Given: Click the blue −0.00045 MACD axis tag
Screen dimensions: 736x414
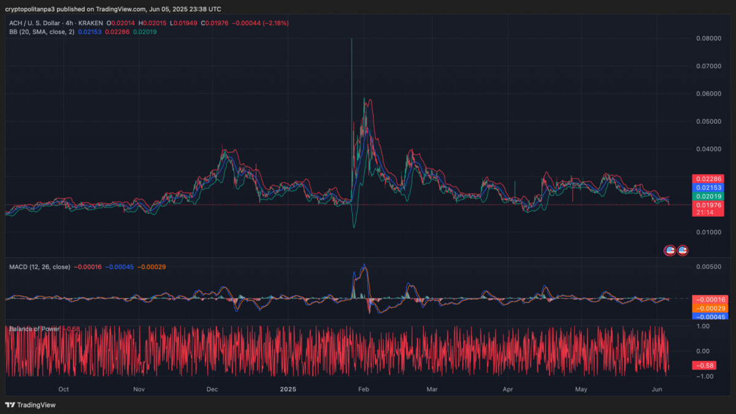Looking at the screenshot, I should (x=710, y=317).
